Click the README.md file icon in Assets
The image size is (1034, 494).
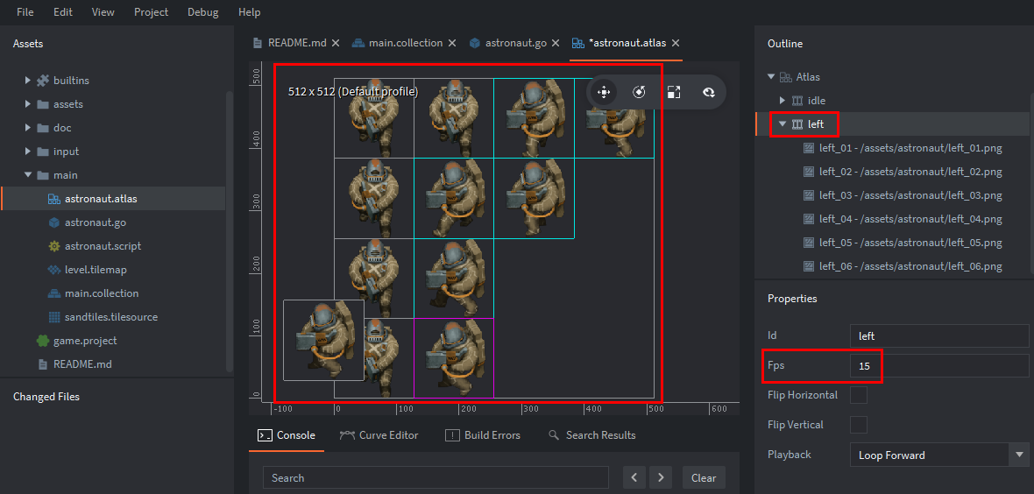coord(43,364)
